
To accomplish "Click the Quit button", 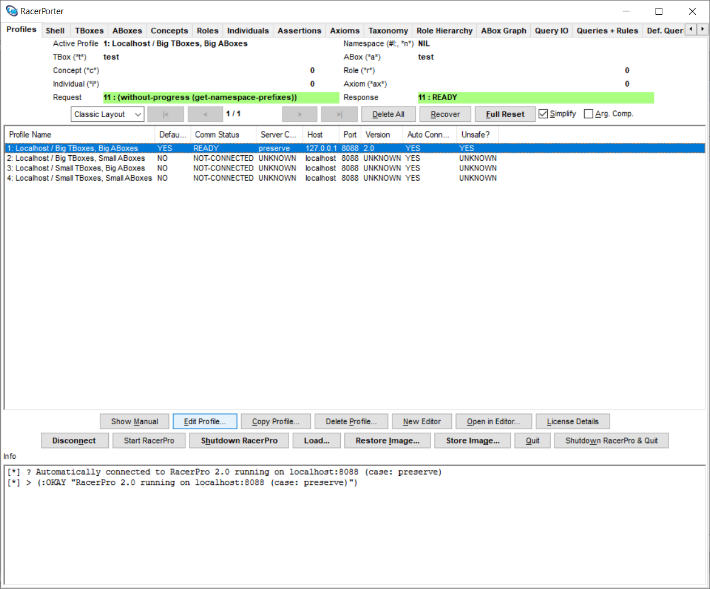I will pyautogui.click(x=532, y=441).
